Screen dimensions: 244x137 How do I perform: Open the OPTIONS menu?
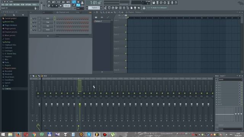(28, 5)
